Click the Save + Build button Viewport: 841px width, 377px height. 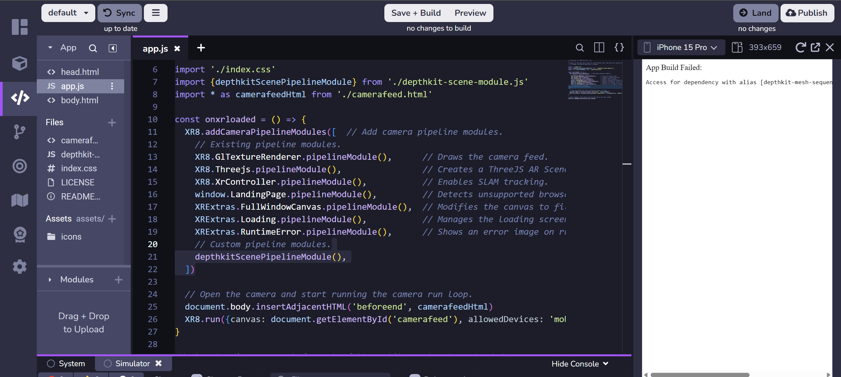coord(416,13)
